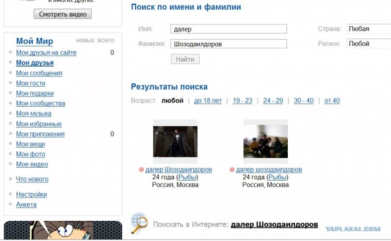Open the Регион dropdown showing Любой

[x=368, y=44]
